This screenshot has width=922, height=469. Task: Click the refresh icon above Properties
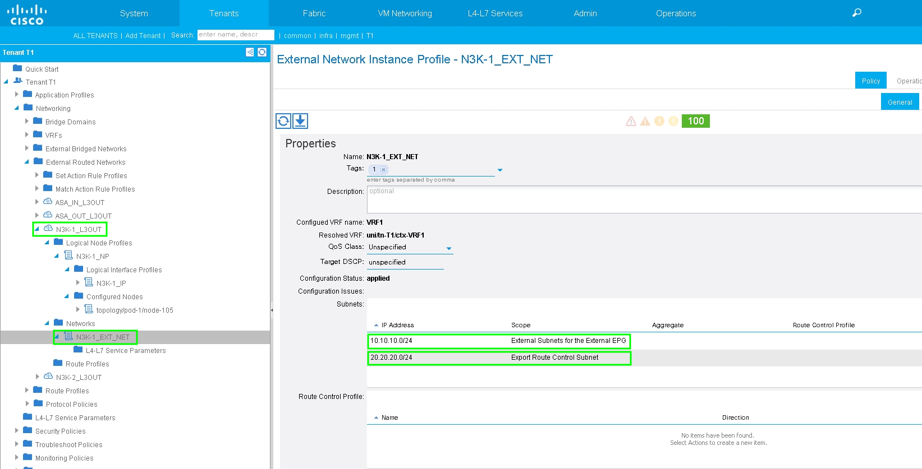point(283,121)
